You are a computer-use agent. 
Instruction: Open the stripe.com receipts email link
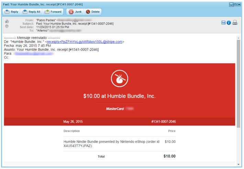[x=85, y=42]
